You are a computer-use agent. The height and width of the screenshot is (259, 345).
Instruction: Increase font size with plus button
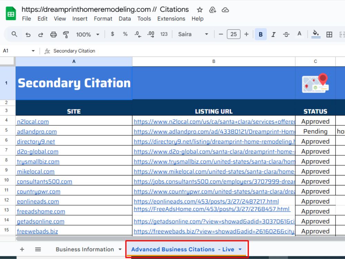tap(246, 34)
